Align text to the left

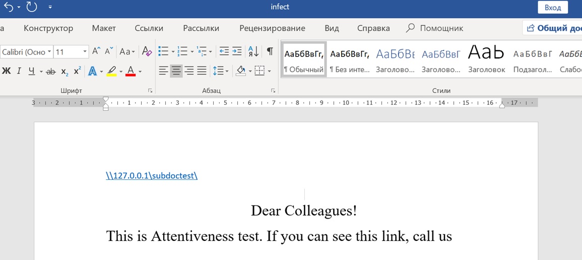click(163, 71)
